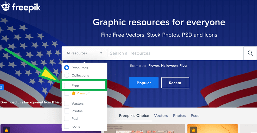Screen dimensions: 257x133
Task: Select the Resources radio button
Action: tap(67, 68)
